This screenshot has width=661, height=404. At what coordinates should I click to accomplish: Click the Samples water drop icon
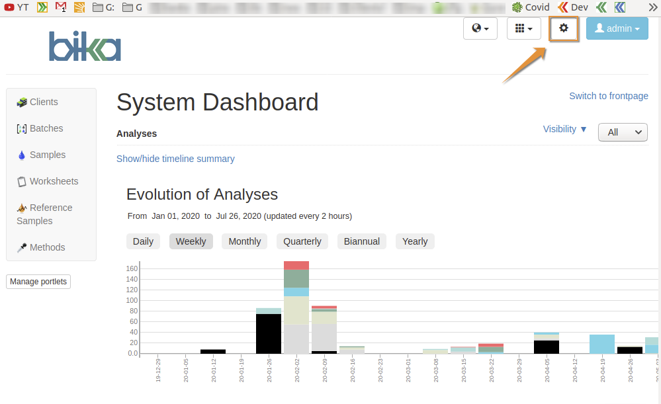pyautogui.click(x=22, y=155)
